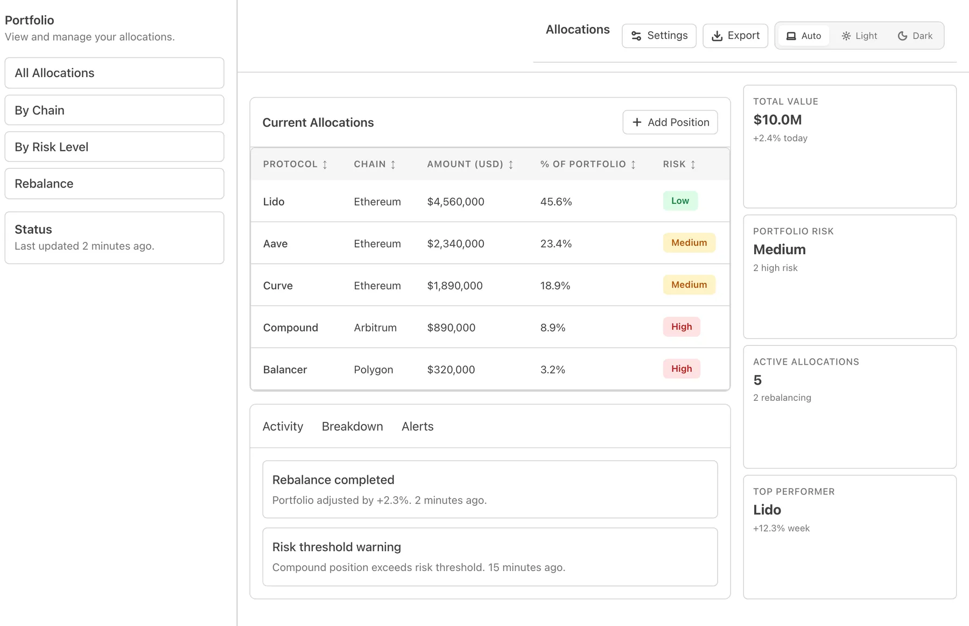Screen dimensions: 969x626
Task: Click the Medium risk badge for Curve
Action: tap(689, 284)
